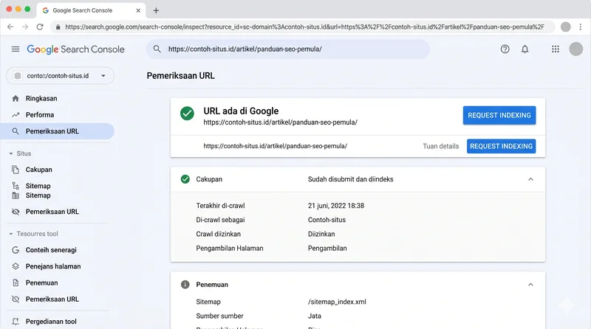The width and height of the screenshot is (591, 329).
Task: Select the highlighted Pemeriksaan URL item
Action: [57, 131]
